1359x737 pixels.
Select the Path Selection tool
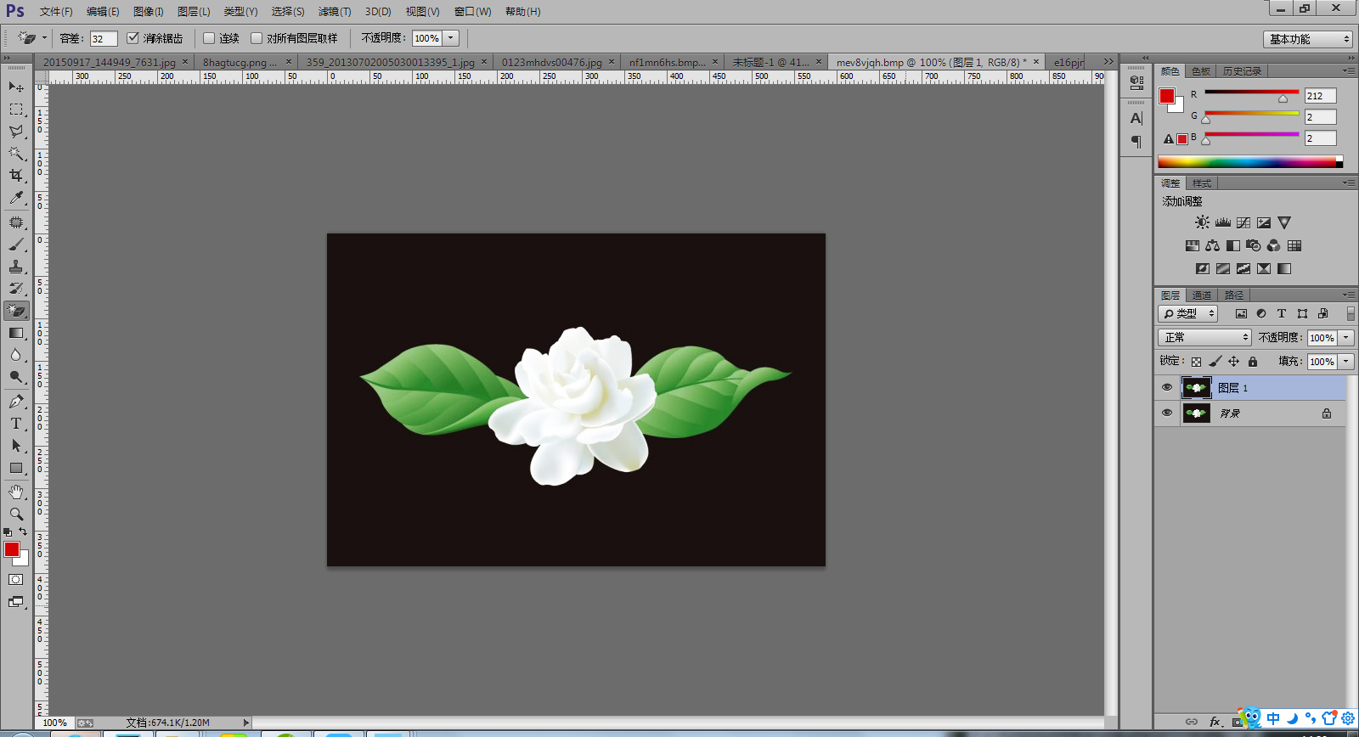16,446
